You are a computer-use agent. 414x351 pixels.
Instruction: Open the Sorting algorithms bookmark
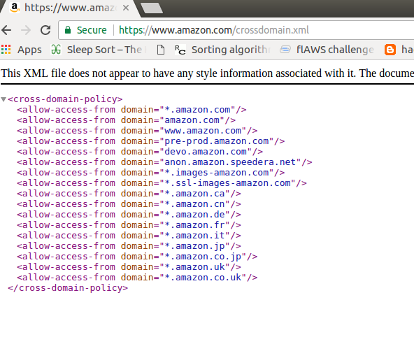223,50
